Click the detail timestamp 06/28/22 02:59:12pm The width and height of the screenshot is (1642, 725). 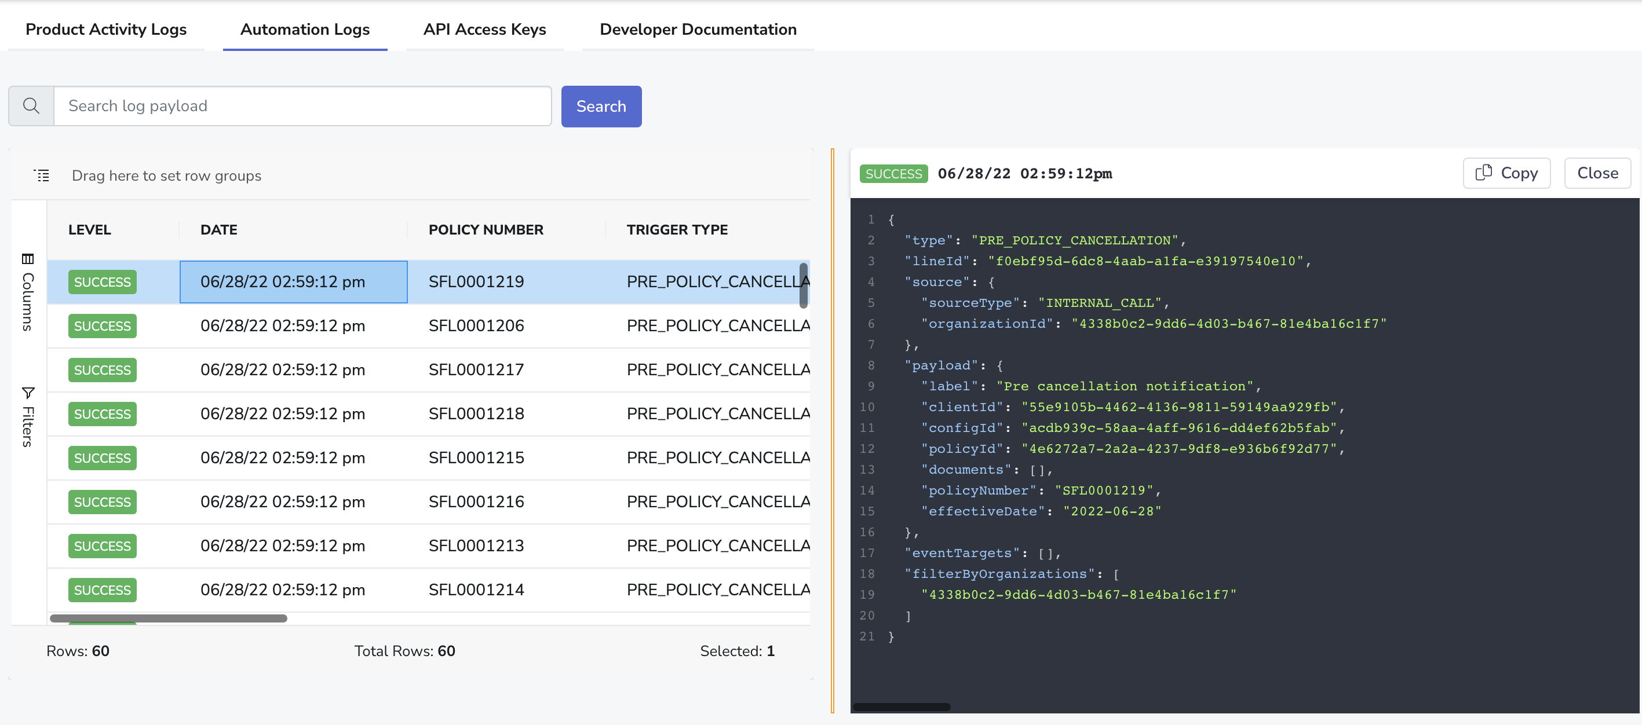[x=1024, y=173]
